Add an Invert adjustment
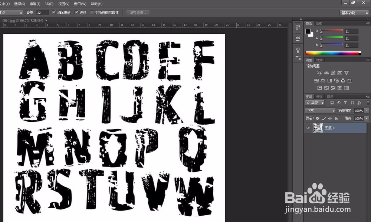Image resolution: width=371 pixels, height=222 pixels. pyautogui.click(x=320, y=88)
